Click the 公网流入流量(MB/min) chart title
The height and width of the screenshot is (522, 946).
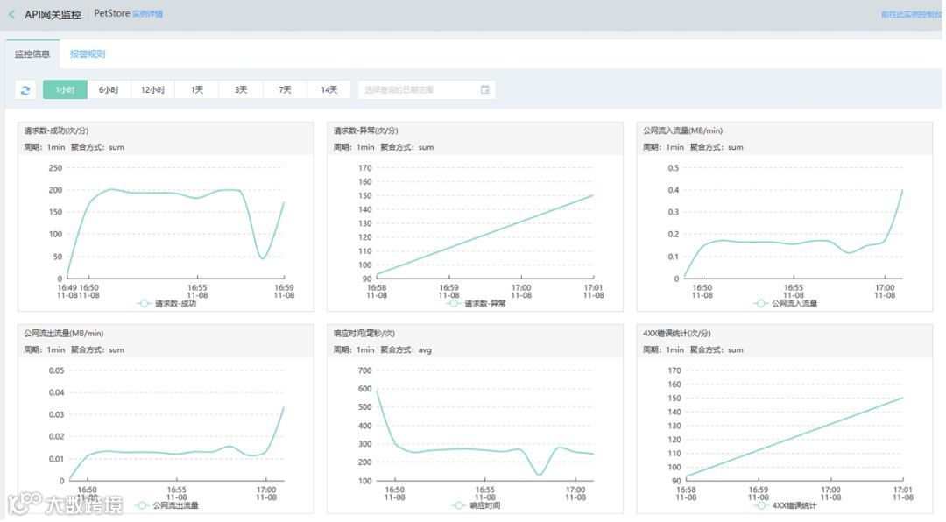[682, 130]
